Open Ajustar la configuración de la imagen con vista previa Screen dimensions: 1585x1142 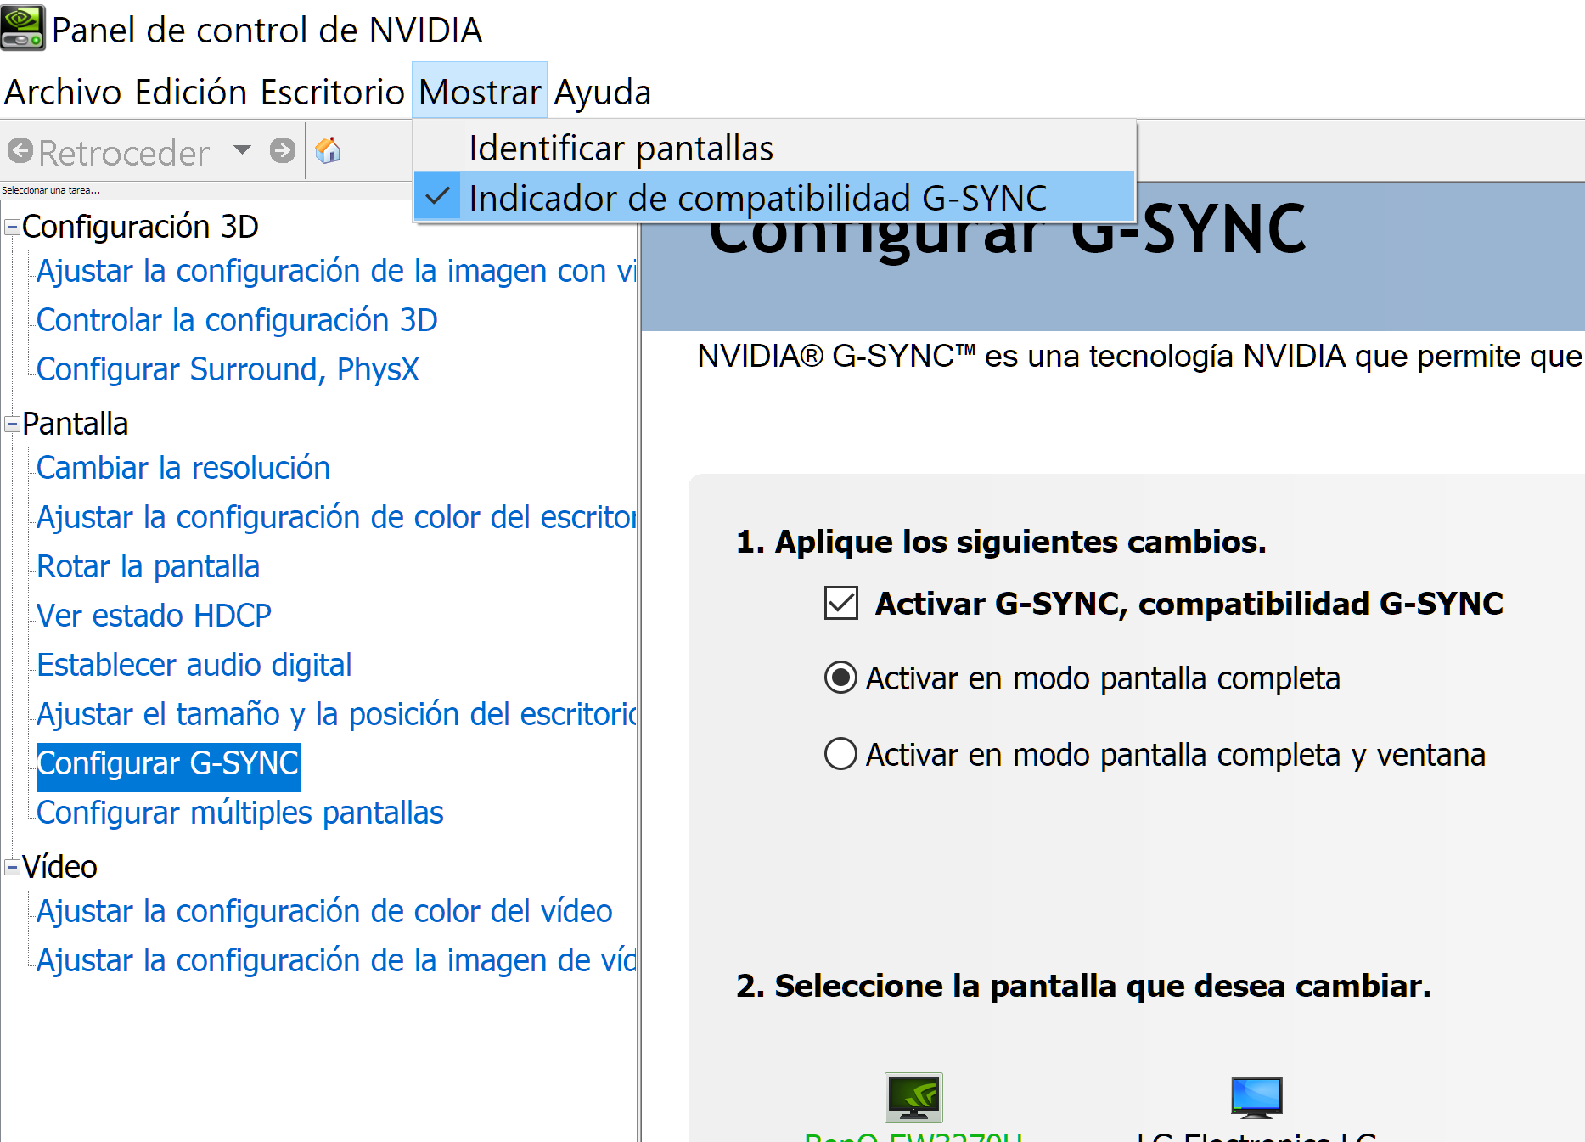336,271
